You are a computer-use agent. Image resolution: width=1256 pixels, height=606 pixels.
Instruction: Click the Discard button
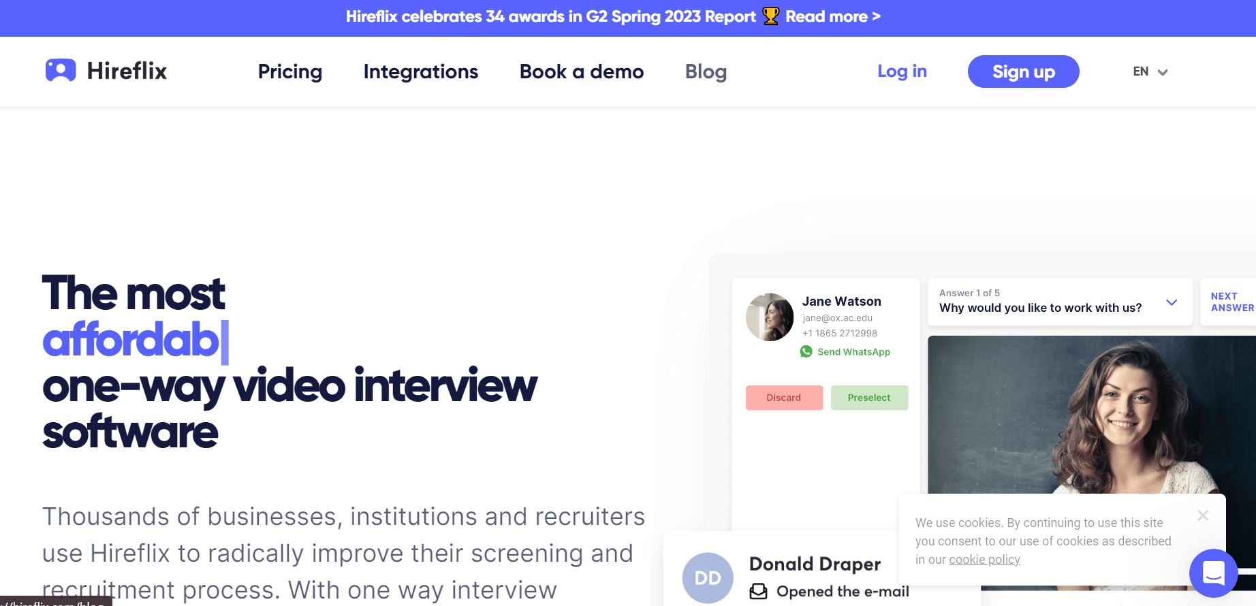tap(784, 398)
